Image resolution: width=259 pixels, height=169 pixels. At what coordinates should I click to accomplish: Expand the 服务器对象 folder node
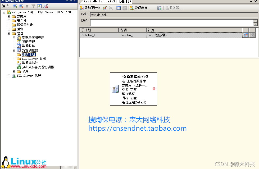9,25
